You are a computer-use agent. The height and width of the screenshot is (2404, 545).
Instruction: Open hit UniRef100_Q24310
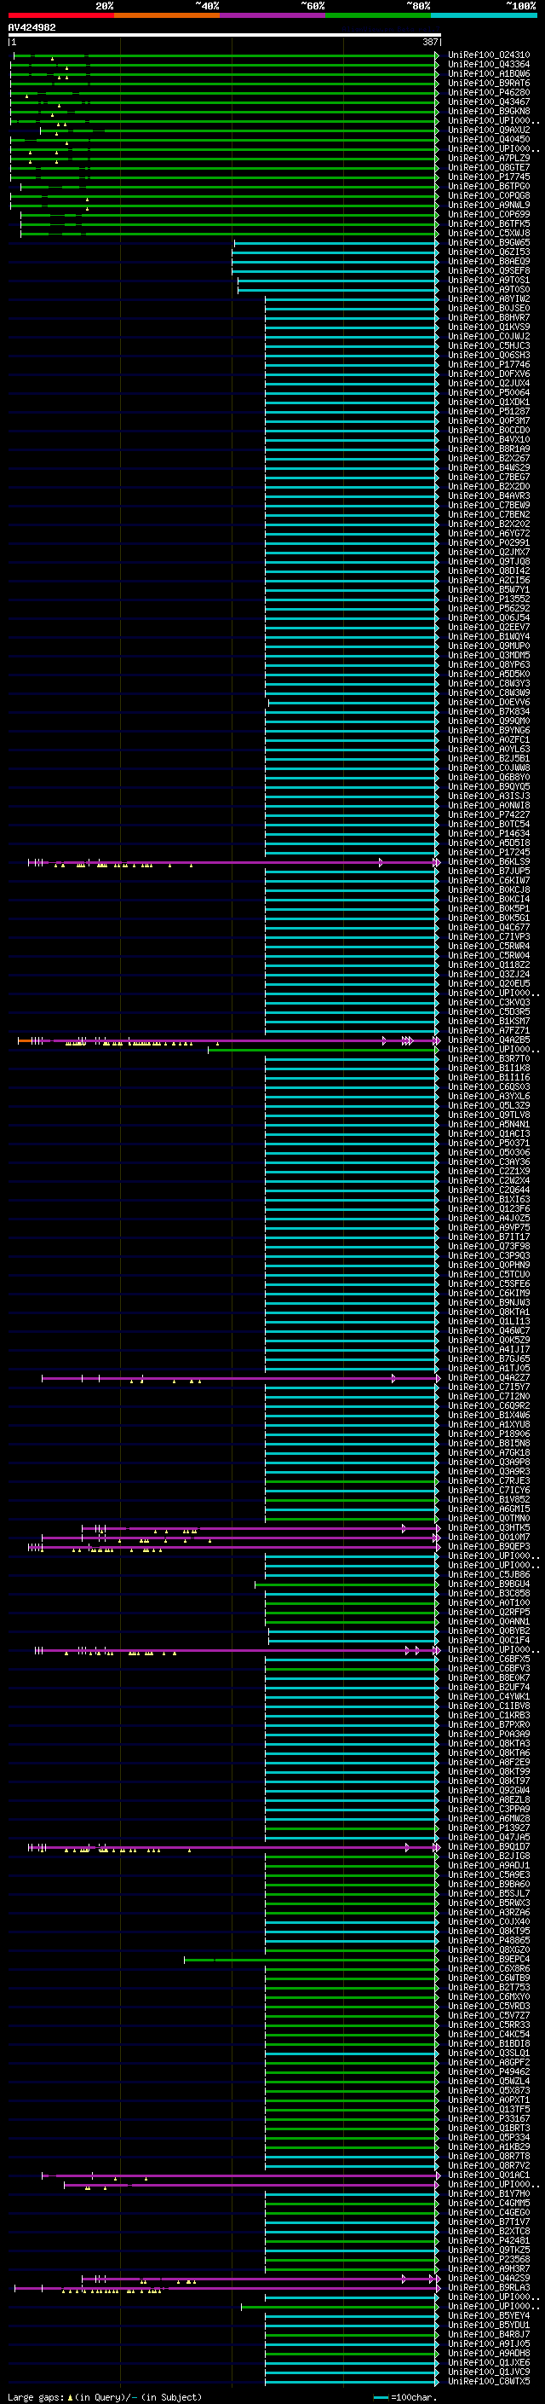[488, 55]
